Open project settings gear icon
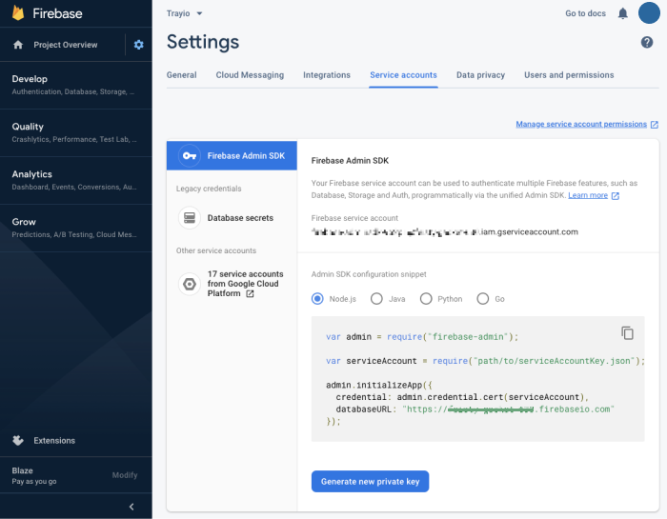 click(x=139, y=45)
